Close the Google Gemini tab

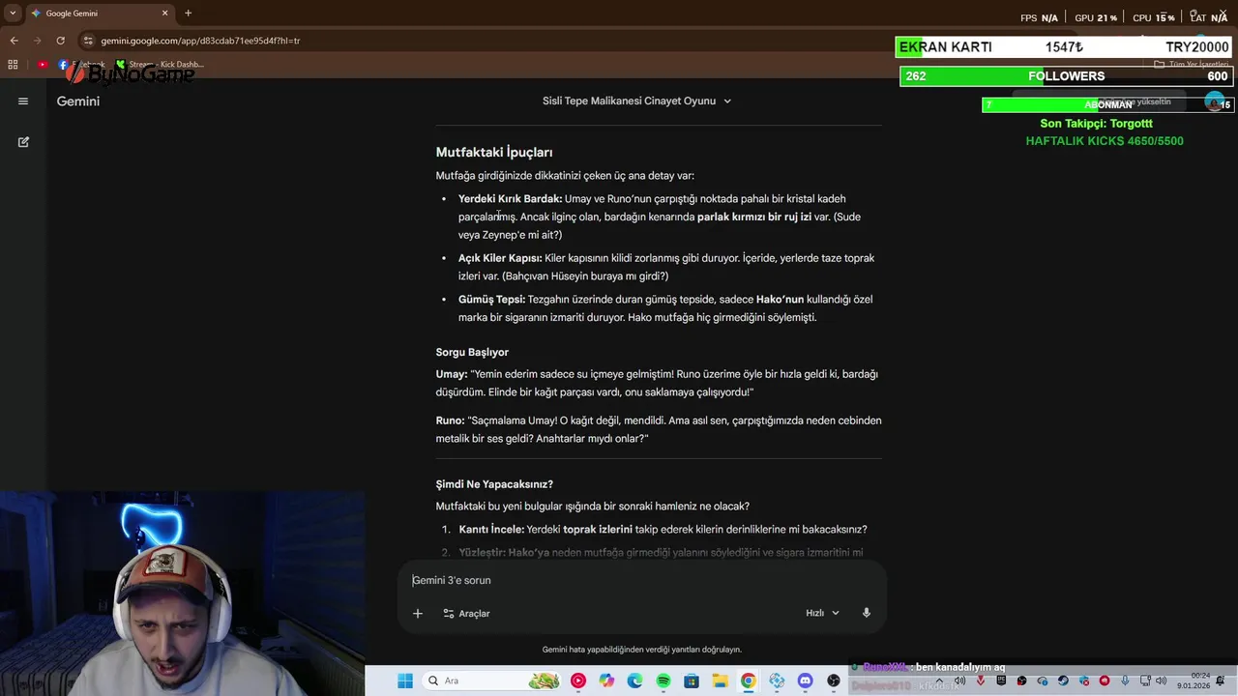pos(164,14)
